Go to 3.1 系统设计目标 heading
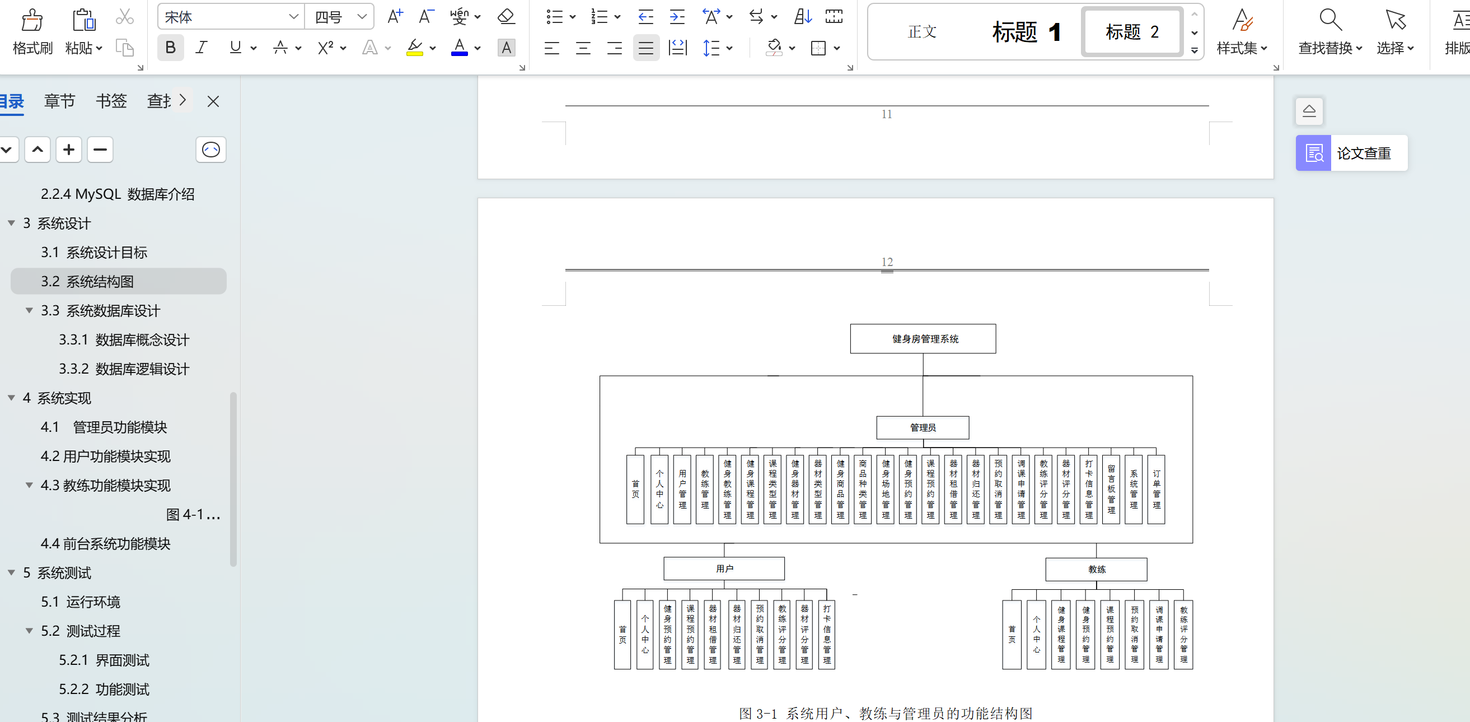The height and width of the screenshot is (722, 1470). (x=94, y=252)
